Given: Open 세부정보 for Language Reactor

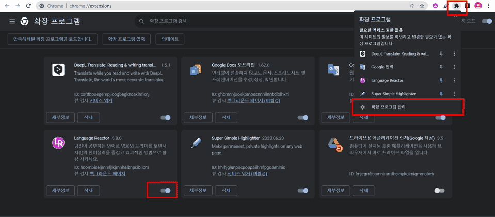Looking at the screenshot, I should pos(60,191).
